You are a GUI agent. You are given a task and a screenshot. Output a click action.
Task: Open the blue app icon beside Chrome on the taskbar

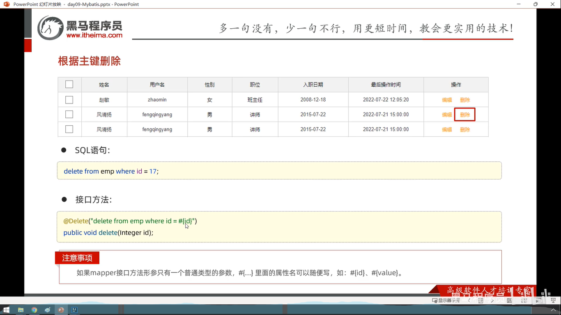coord(48,310)
